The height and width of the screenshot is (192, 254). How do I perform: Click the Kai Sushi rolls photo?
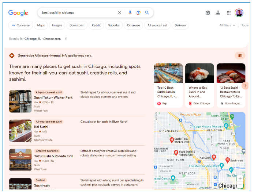[x=20, y=131]
